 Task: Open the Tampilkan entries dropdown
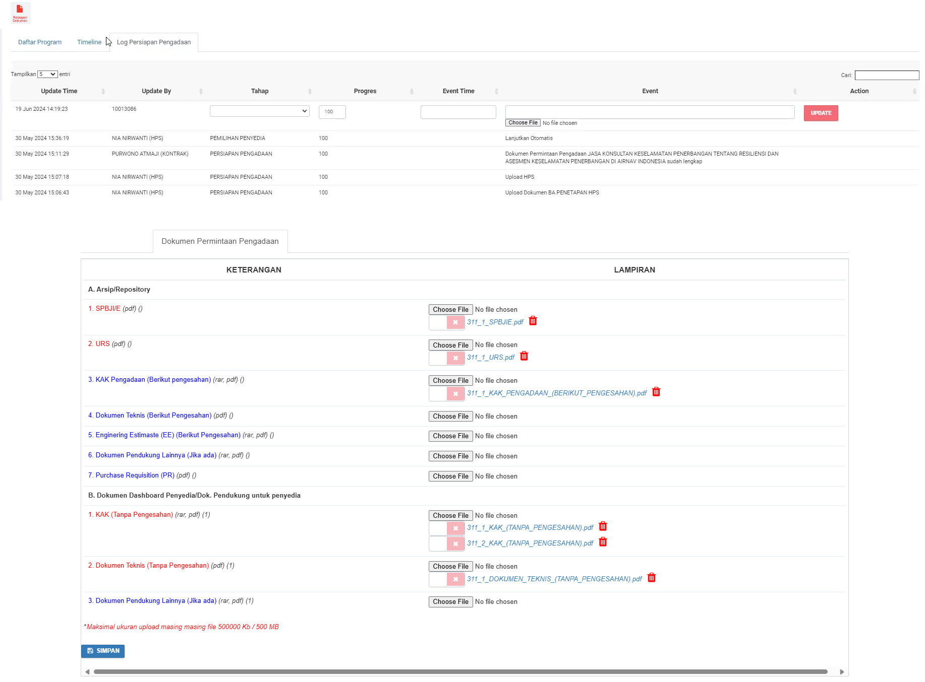pyautogui.click(x=47, y=74)
